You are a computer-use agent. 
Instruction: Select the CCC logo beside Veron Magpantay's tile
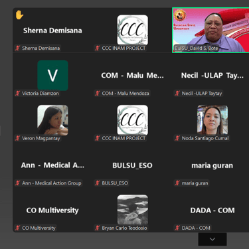(x=133, y=120)
